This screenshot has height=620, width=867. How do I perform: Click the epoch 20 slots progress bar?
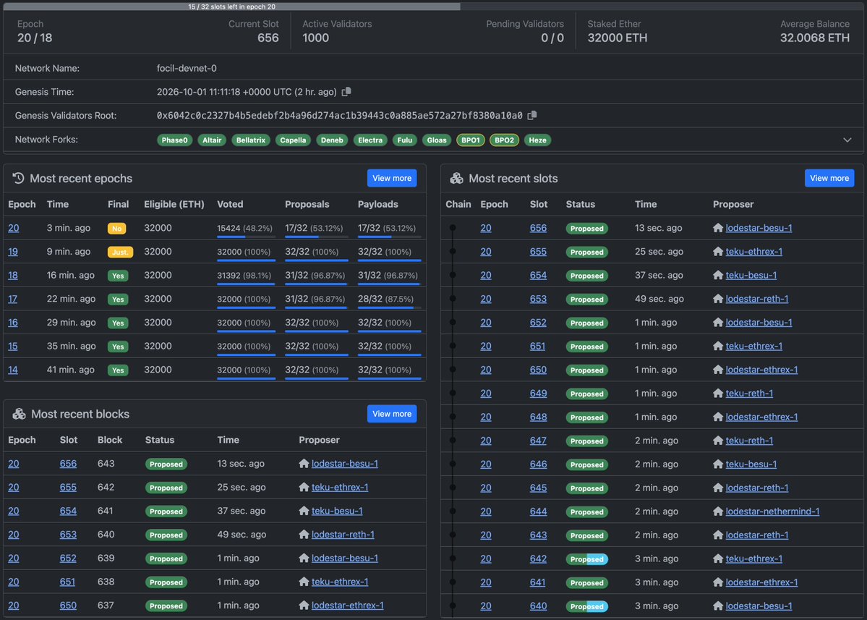(433, 7)
